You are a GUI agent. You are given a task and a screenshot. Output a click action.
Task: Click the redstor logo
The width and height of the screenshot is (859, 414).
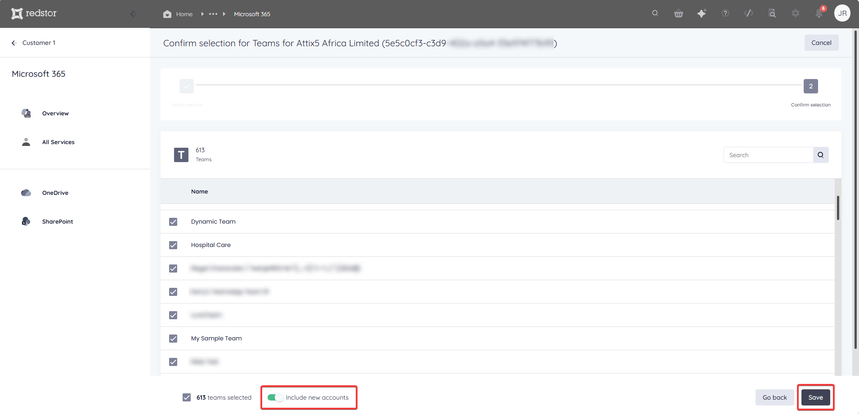pyautogui.click(x=34, y=13)
